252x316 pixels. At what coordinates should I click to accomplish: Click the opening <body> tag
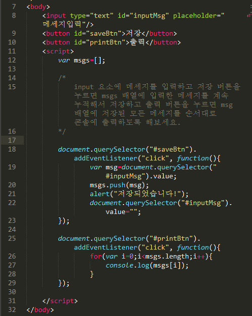(38, 7)
